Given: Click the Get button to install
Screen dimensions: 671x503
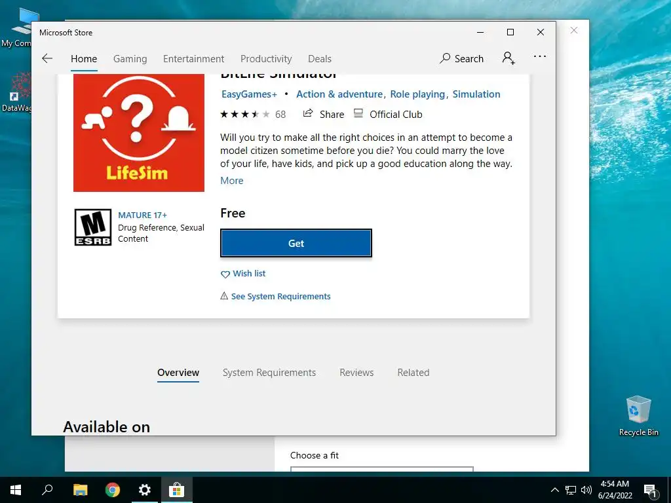Looking at the screenshot, I should click(x=296, y=243).
